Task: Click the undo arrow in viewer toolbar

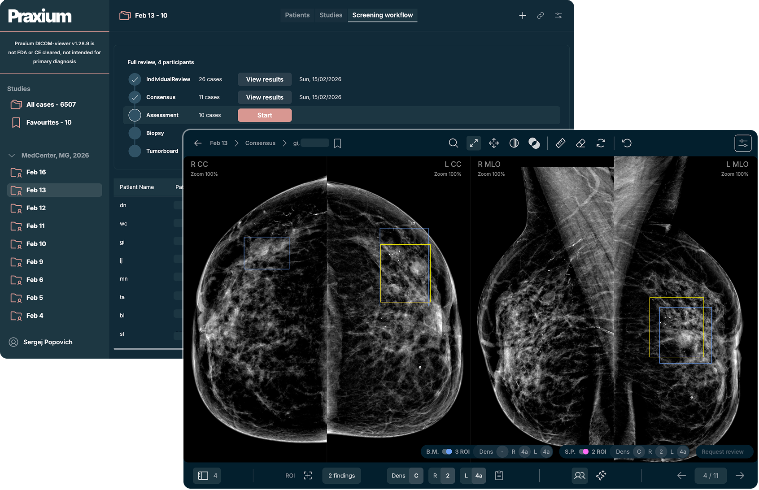Action: (627, 143)
